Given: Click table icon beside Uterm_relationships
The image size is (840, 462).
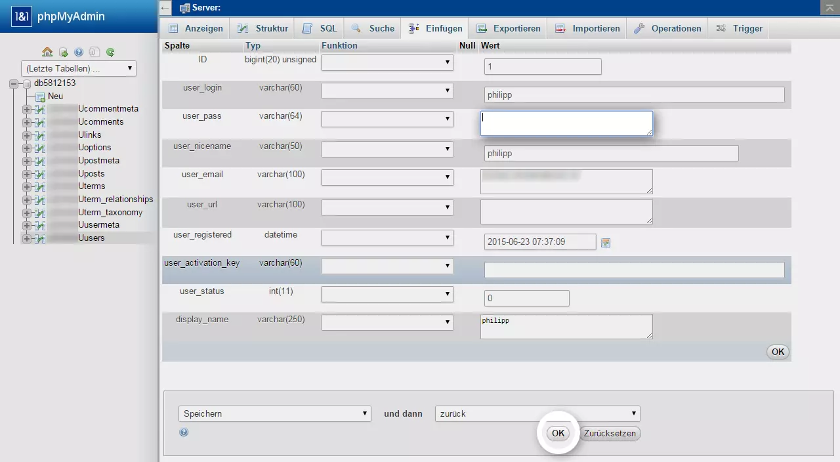Looking at the screenshot, I should pos(40,199).
